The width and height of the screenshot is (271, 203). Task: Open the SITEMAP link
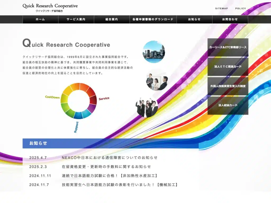click(222, 8)
